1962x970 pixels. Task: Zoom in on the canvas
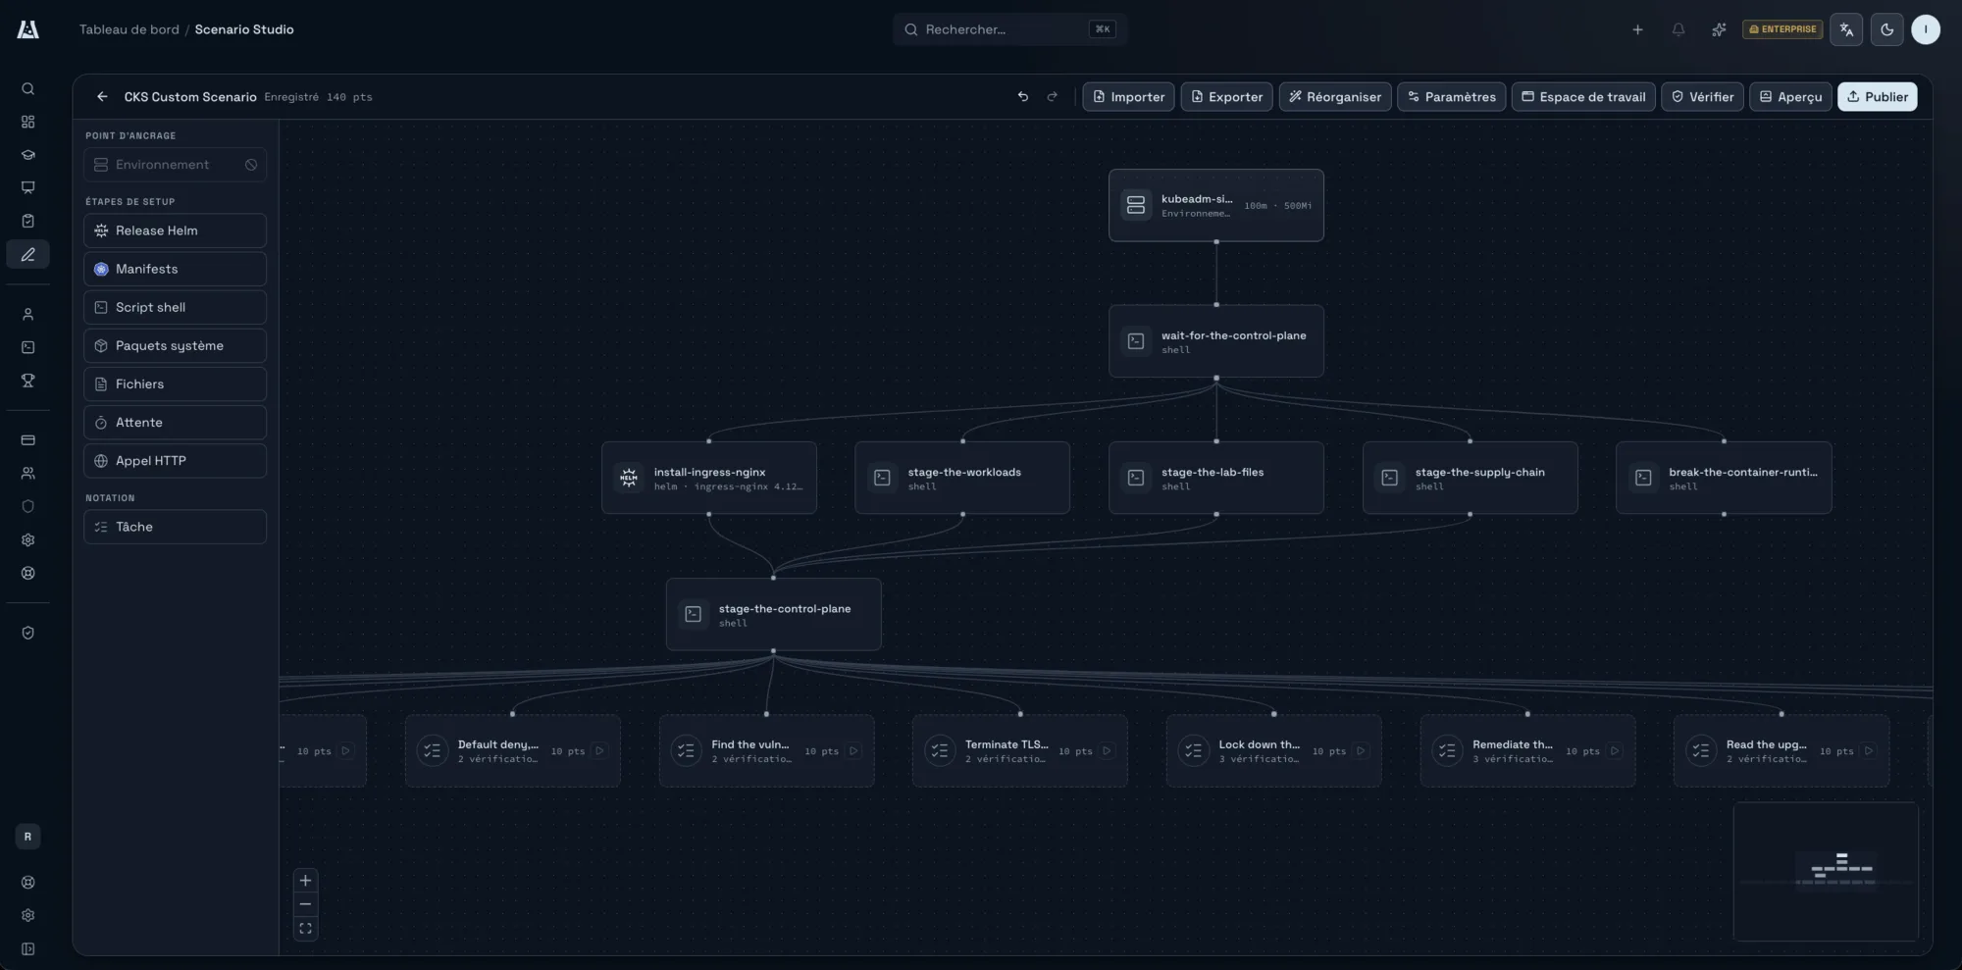(305, 881)
